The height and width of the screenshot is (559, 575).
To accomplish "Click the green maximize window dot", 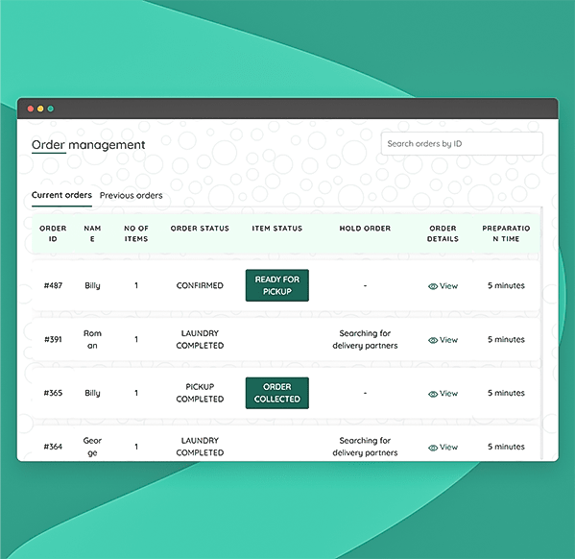I will coord(51,109).
